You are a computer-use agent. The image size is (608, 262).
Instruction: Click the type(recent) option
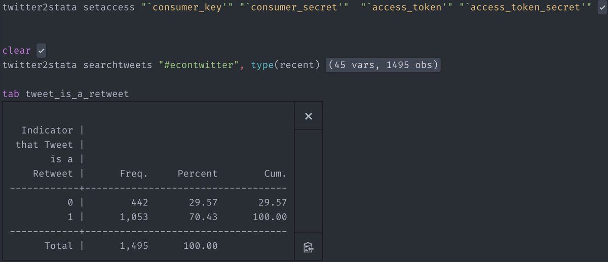pyautogui.click(x=285, y=65)
